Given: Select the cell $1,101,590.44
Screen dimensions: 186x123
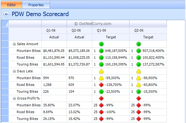Looking at the screenshot, I should point(54,58).
